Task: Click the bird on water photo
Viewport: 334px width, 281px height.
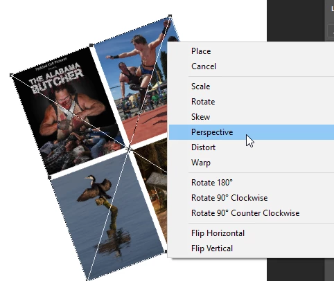Action: pyautogui.click(x=106, y=215)
